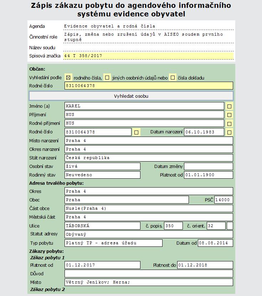Click Místo field Větrný Jeníkov; Herna;
Viewport: 262px width, 296px height.
(149, 282)
